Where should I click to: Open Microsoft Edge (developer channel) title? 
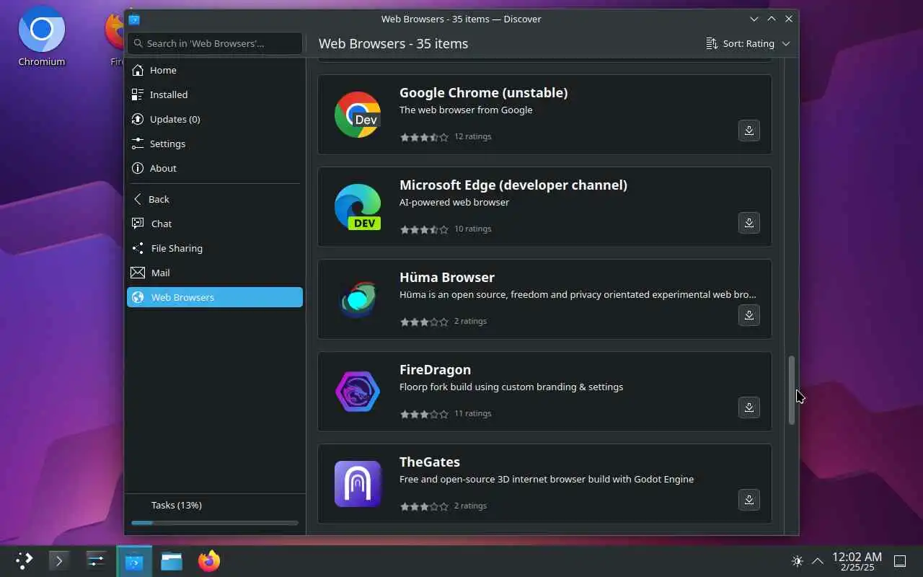(513, 185)
